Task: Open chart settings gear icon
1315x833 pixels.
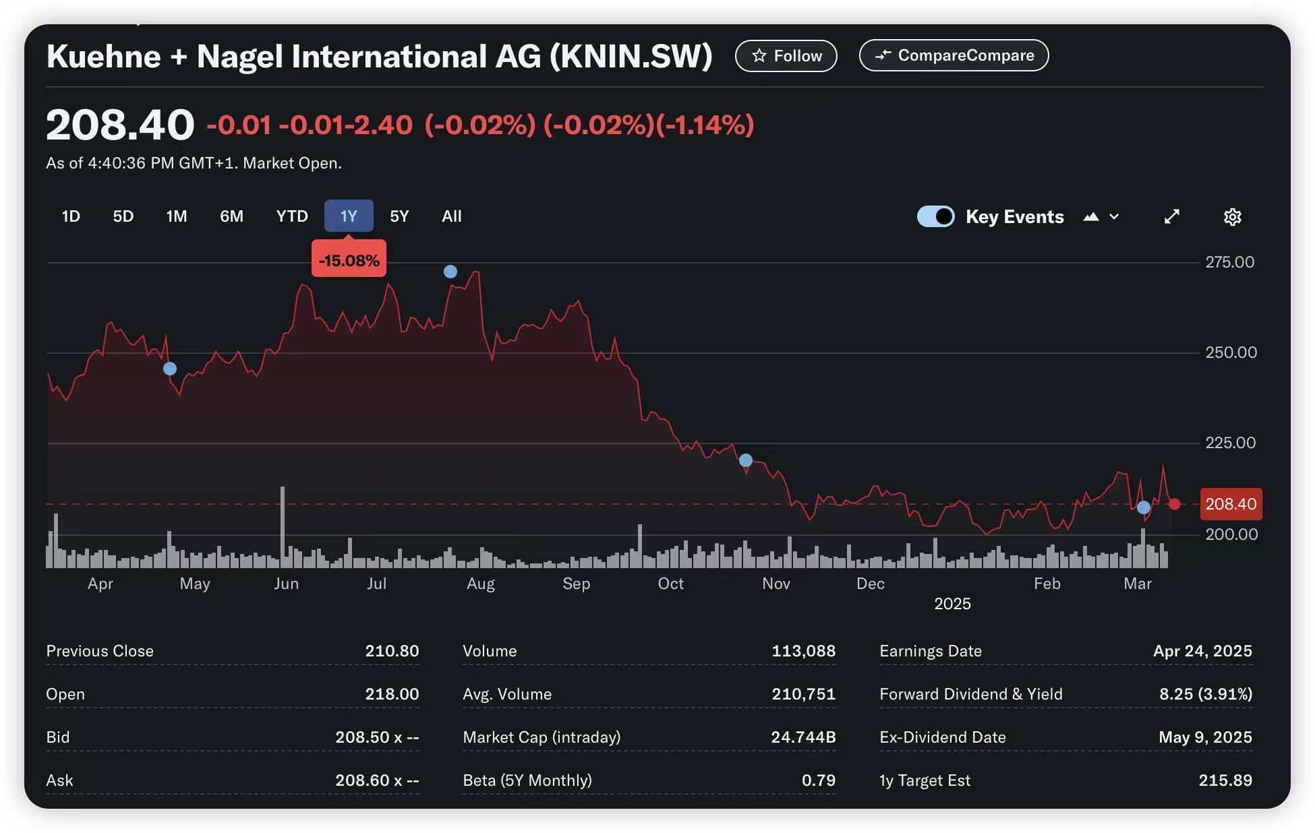Action: [x=1232, y=217]
